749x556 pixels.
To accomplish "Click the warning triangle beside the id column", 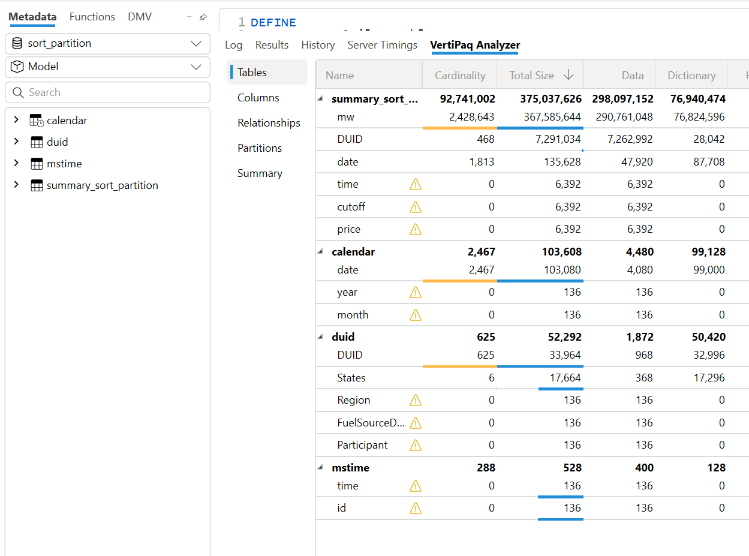I will point(415,508).
